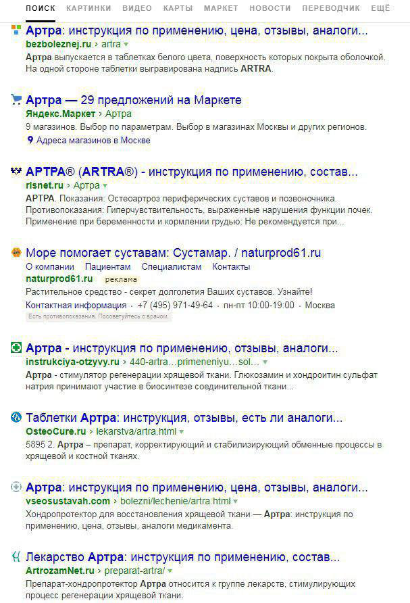
Task: Click the 'Пациентам' sitelink
Action: tap(107, 266)
